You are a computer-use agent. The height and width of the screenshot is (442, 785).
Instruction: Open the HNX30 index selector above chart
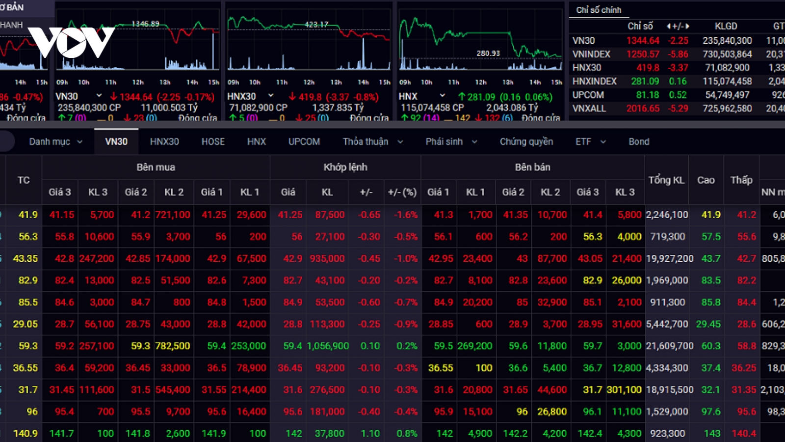click(x=250, y=96)
